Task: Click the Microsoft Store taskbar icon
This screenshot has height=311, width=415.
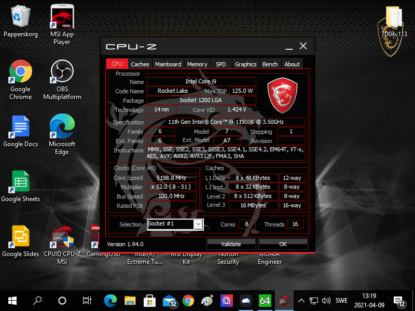Action: [149, 301]
